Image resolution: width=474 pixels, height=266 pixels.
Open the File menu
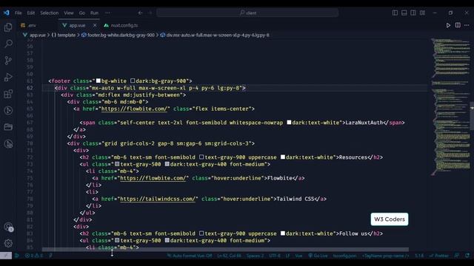click(x=18, y=13)
